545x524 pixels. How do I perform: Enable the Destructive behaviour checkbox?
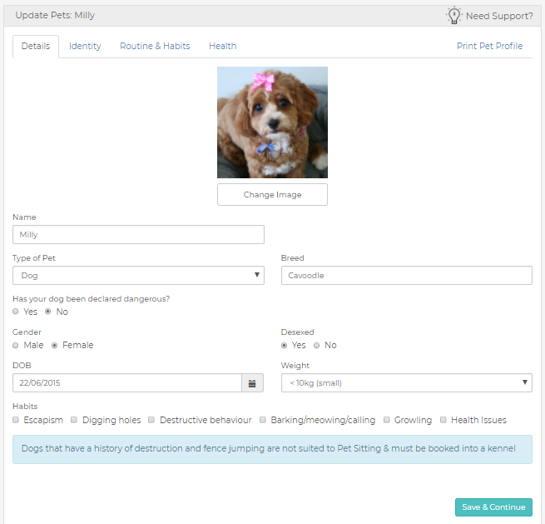[x=151, y=420]
